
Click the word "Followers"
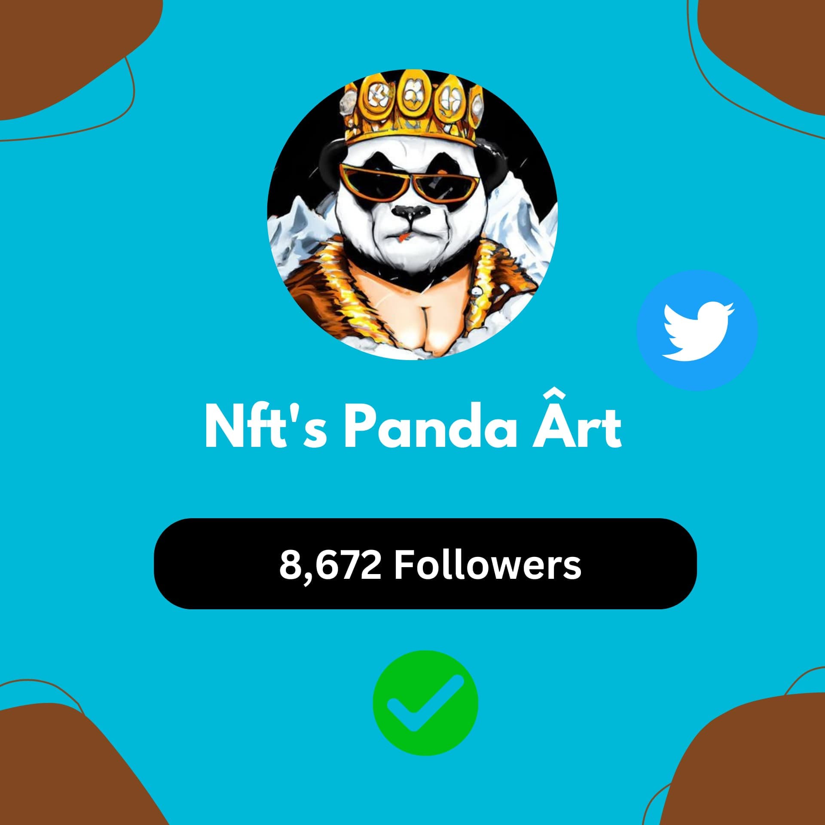[488, 565]
